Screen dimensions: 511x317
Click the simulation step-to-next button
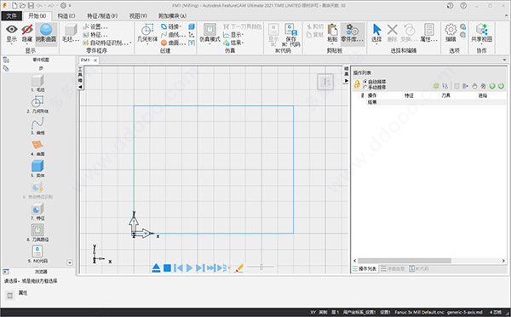(200, 268)
